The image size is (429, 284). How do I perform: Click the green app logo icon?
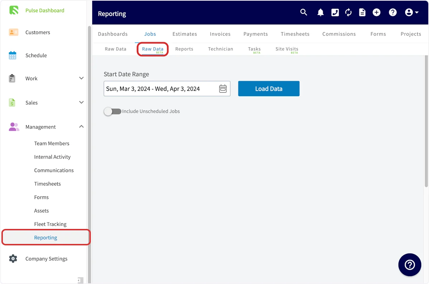pos(14,10)
